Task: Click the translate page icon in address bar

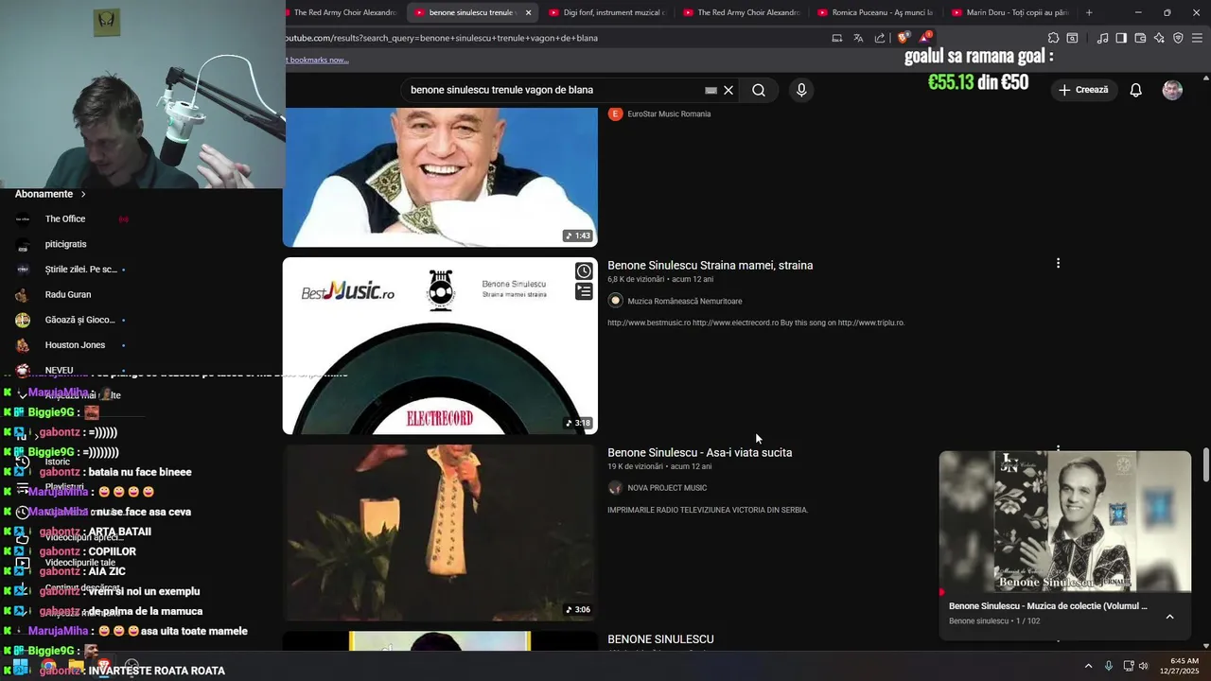Action: pos(858,38)
